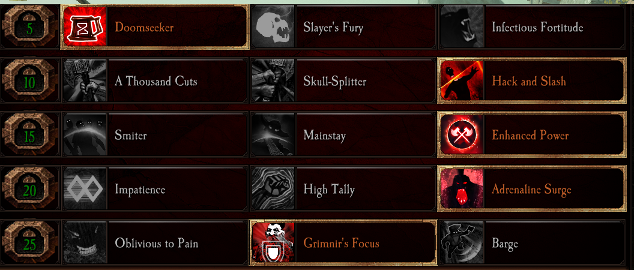Click the level 15 lock badge
The height and width of the screenshot is (270, 634).
29,135
